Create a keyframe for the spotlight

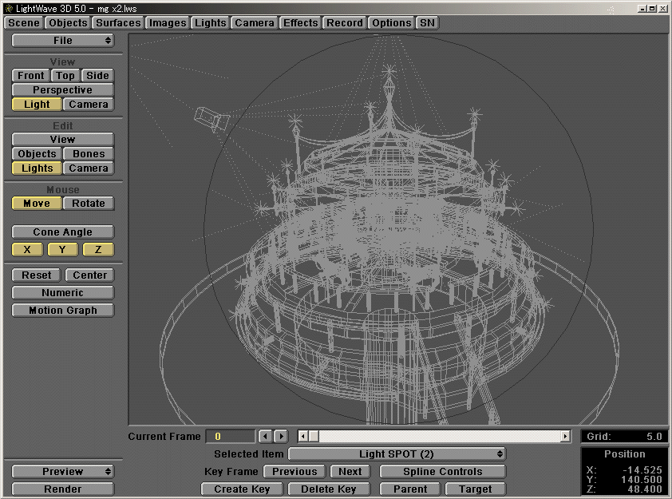[x=241, y=489]
